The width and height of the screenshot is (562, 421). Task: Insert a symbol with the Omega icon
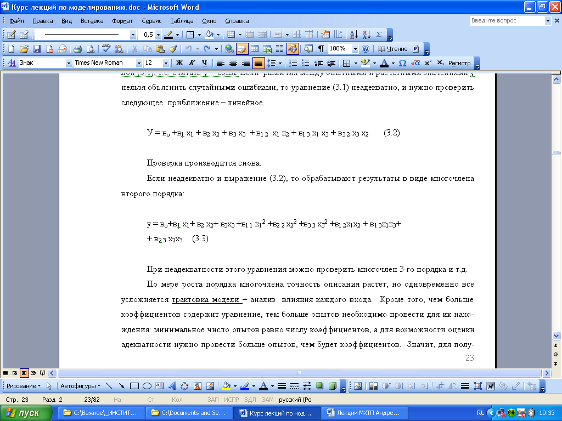[402, 63]
